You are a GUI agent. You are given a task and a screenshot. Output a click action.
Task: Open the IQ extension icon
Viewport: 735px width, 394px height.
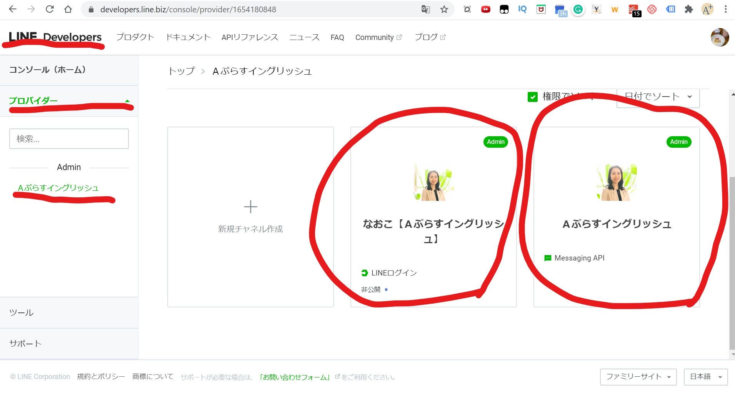[x=522, y=9]
